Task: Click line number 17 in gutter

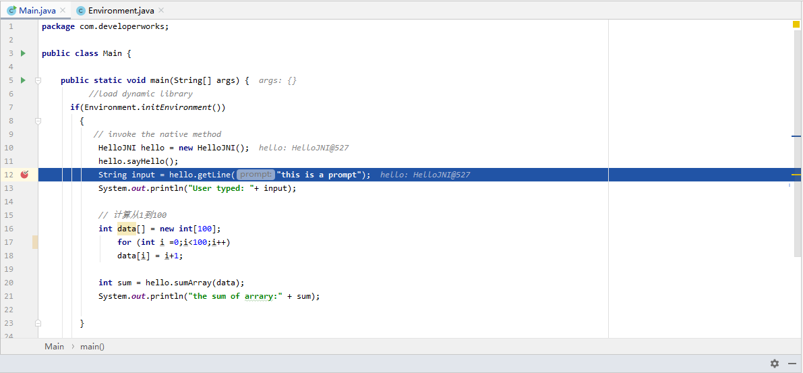Action: (x=9, y=242)
